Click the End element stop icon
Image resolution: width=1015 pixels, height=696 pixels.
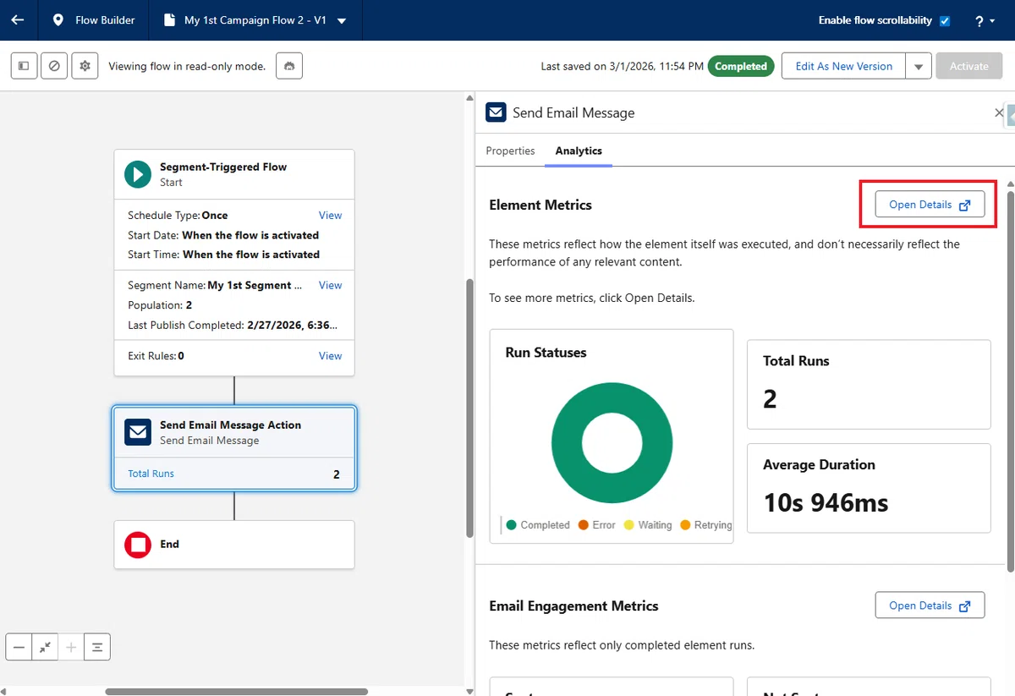pos(138,545)
